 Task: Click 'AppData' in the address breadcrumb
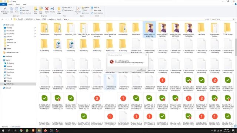[51, 19]
